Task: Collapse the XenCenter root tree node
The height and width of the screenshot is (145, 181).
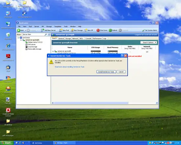Action: [x=18, y=38]
